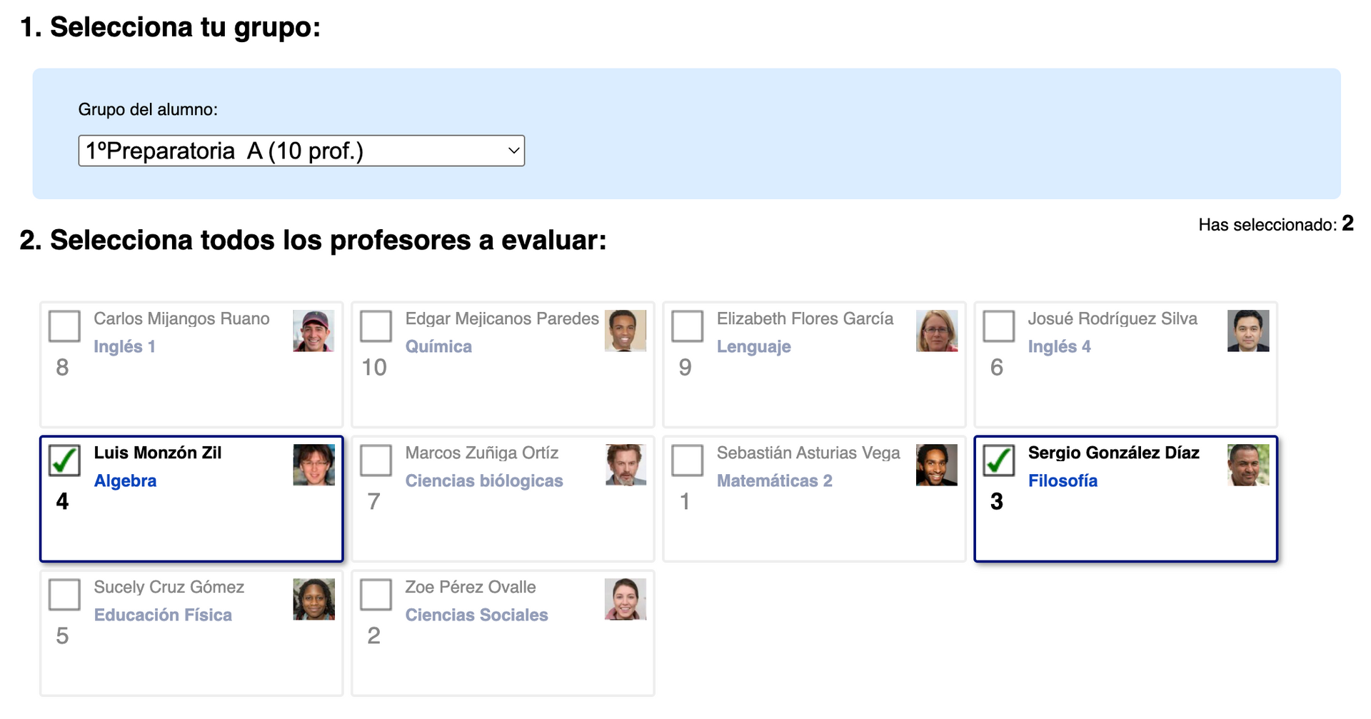Click Zoe Pérez Ovalle's profile photo
This screenshot has height=719, width=1371.
(x=626, y=599)
